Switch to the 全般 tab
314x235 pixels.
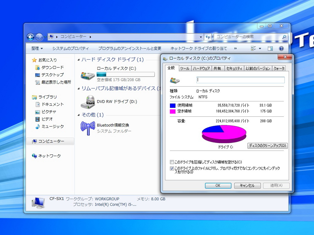pyautogui.click(x=171, y=68)
